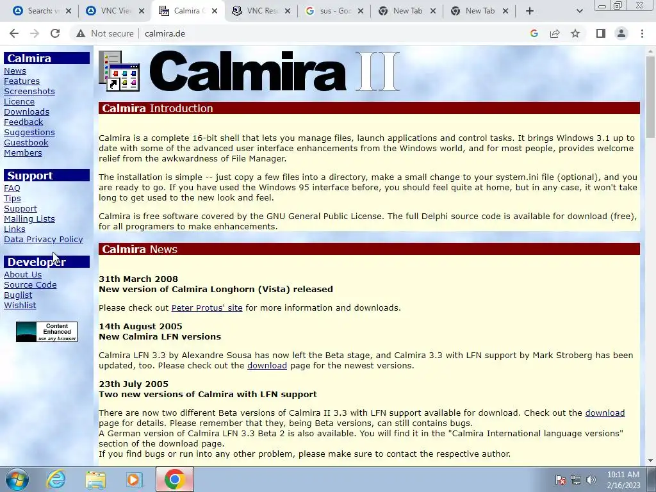Close the sus - Google tab

361,11
